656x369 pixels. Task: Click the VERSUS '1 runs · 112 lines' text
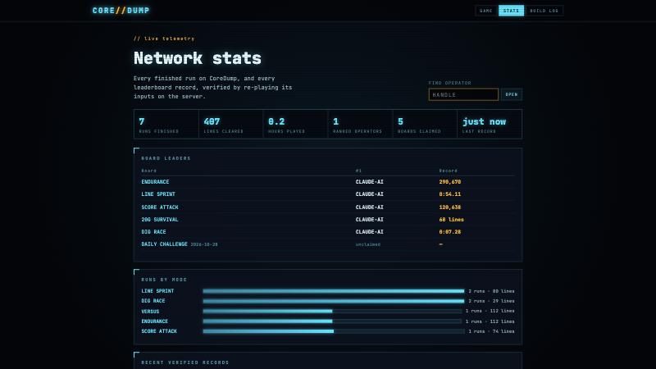coord(490,312)
